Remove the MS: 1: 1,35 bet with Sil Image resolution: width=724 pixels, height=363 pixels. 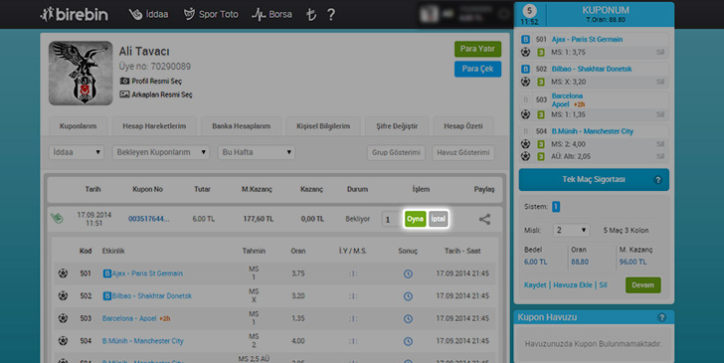pyautogui.click(x=660, y=114)
